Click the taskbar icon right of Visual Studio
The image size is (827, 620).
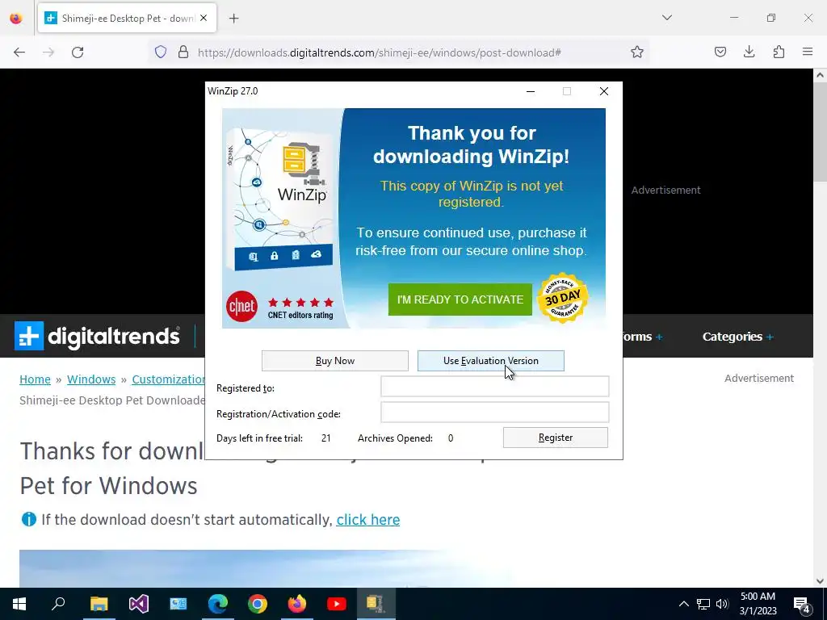tap(178, 604)
